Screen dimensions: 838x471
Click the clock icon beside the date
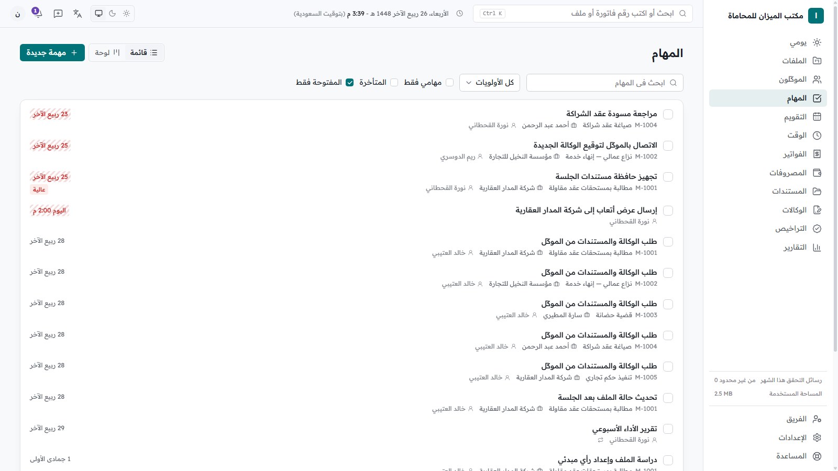pyautogui.click(x=460, y=14)
